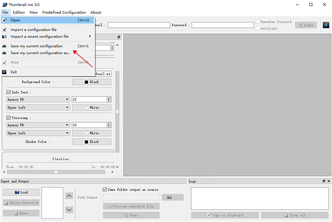Click the move-up arrow beside the file list
The height and width of the screenshot is (222, 332).
69,196
